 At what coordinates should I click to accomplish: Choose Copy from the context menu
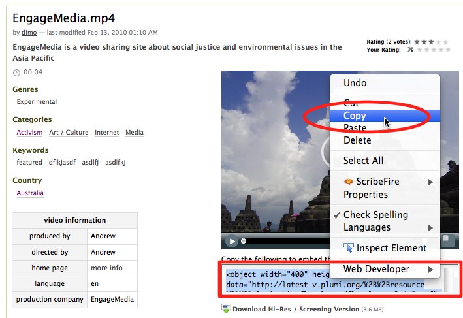pos(355,116)
